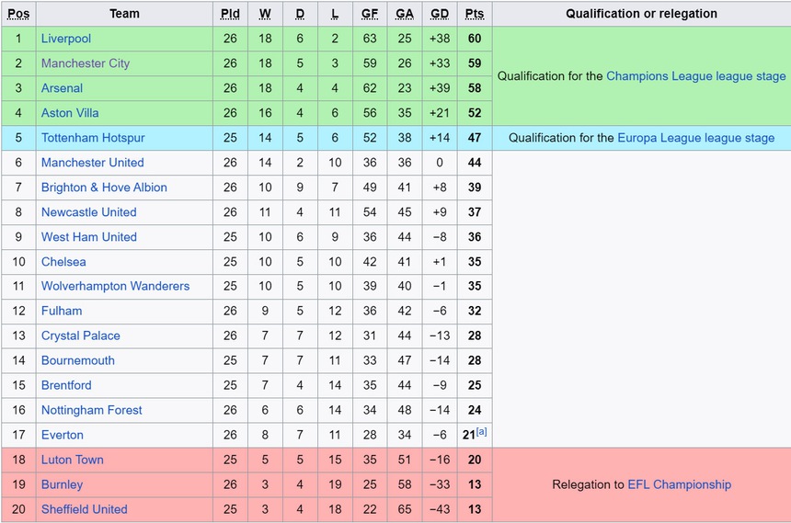Open the Champions League league stage link
791x523 pixels.
(696, 76)
